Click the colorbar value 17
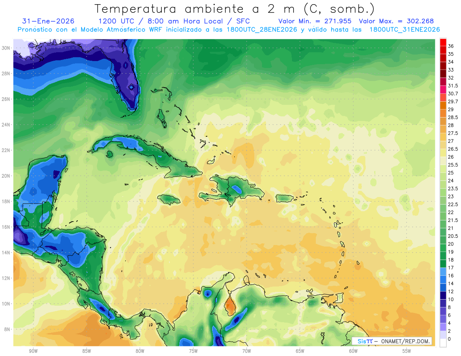Image resolution: width=461 pixels, height=356 pixels. coord(451,268)
